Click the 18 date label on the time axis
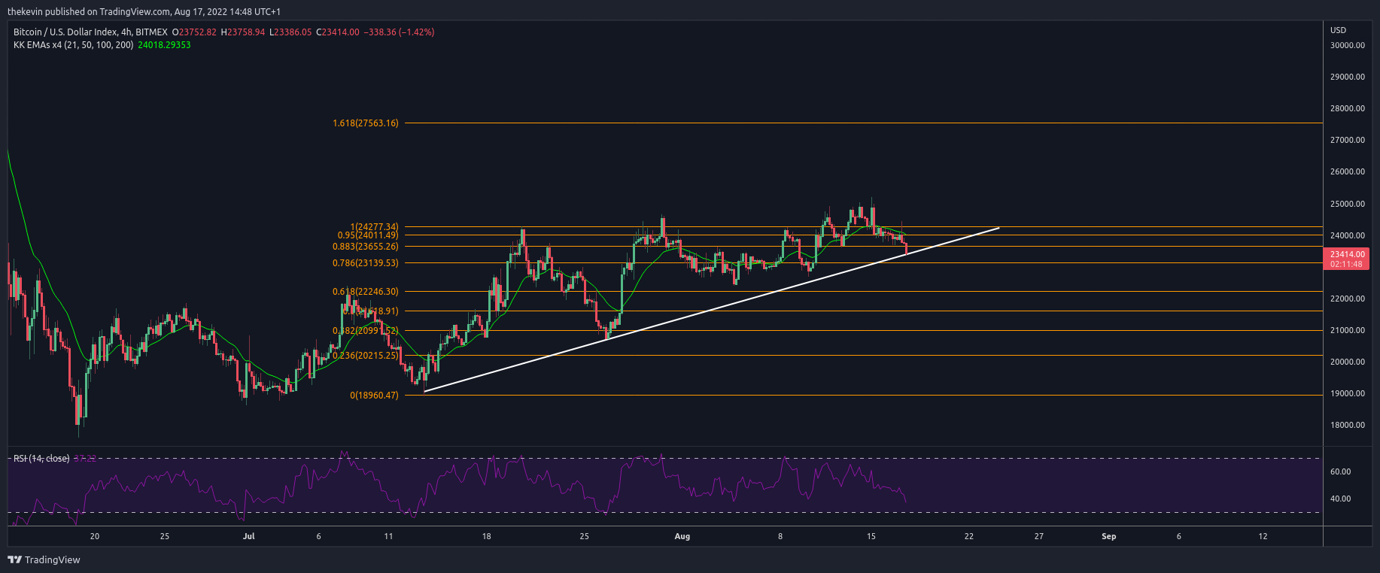The width and height of the screenshot is (1380, 573). (487, 536)
